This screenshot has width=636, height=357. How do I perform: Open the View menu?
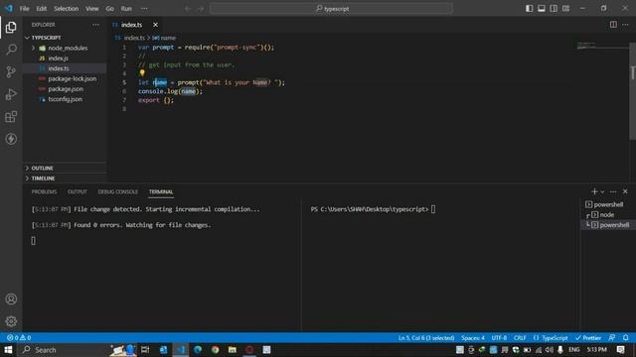92,9
